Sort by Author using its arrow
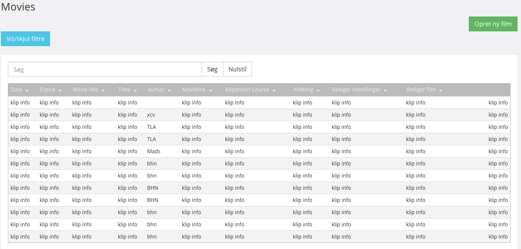 point(169,91)
